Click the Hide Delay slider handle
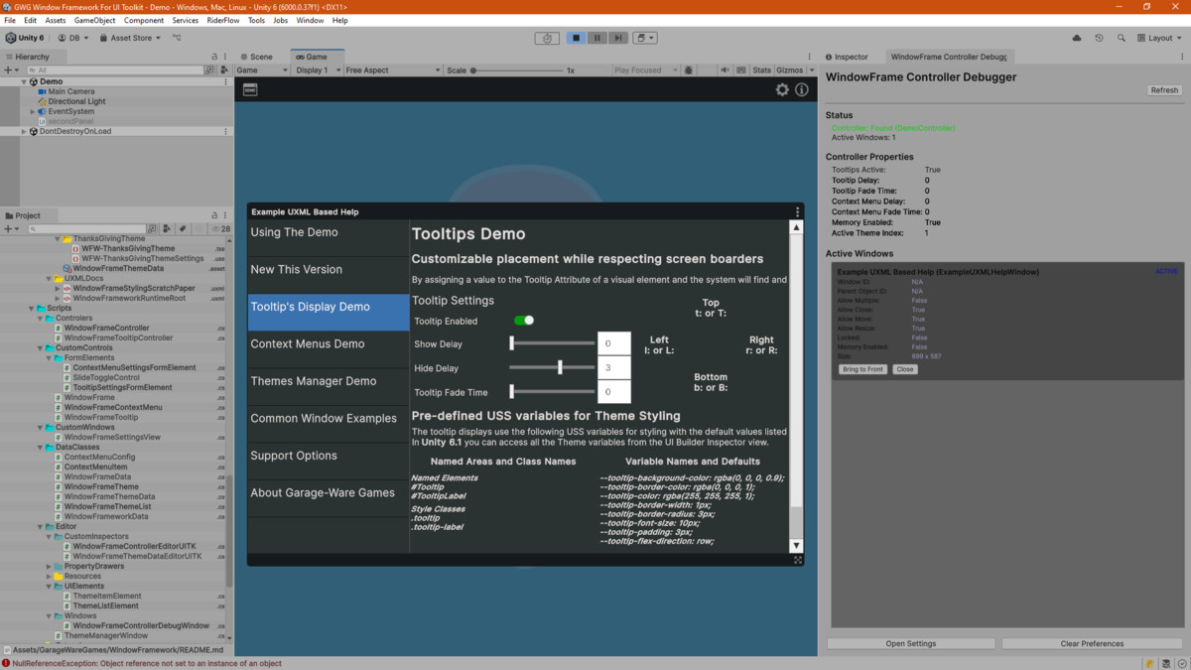Viewport: 1191px width, 670px height. 561,367
